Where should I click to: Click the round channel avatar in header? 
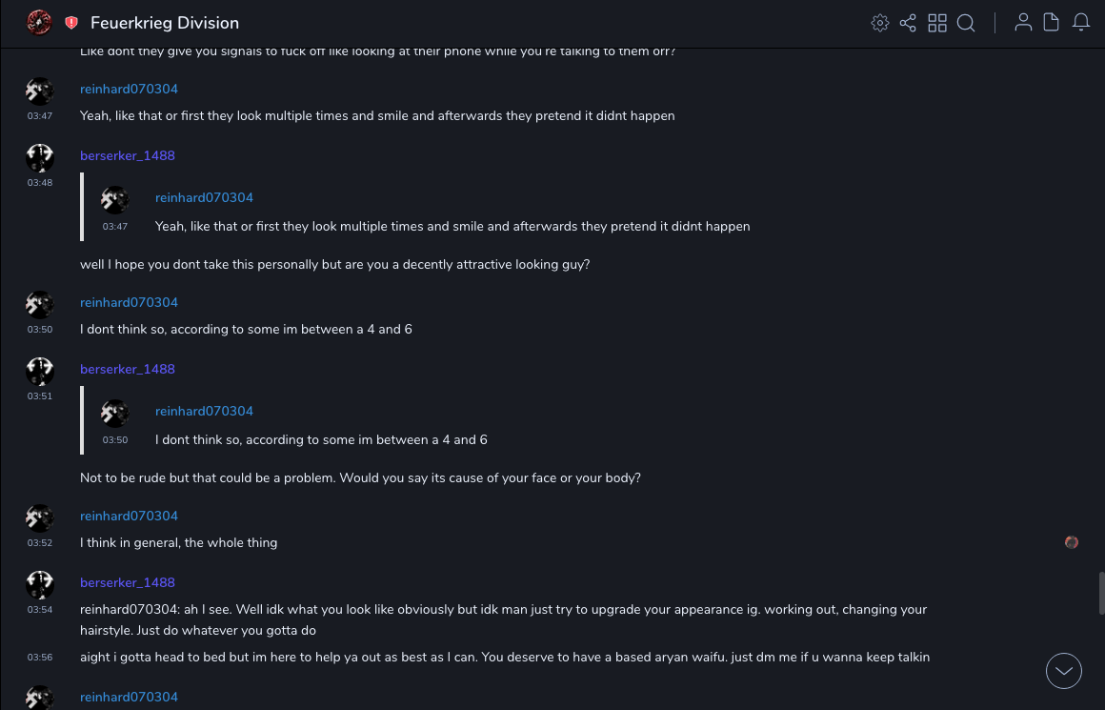click(x=39, y=23)
